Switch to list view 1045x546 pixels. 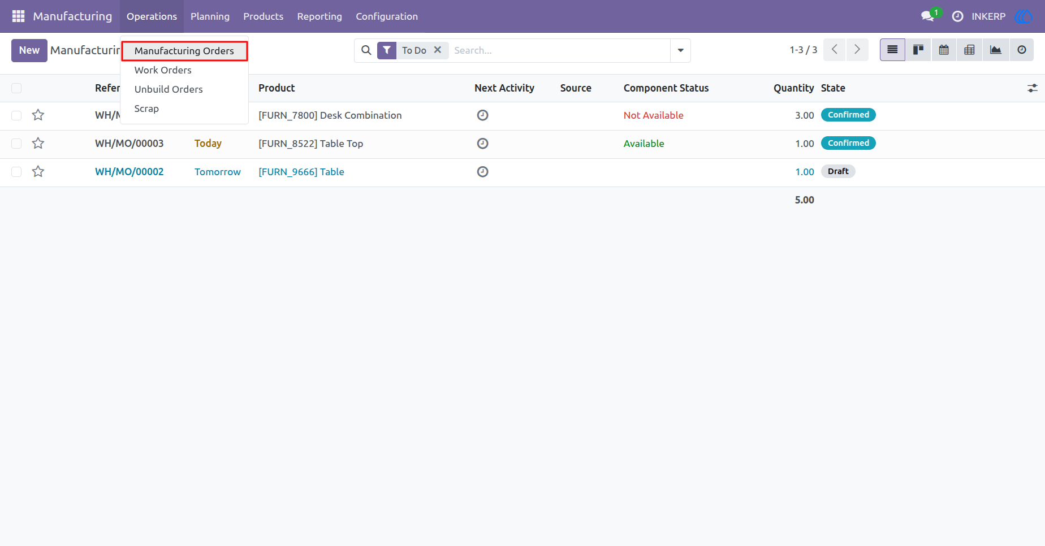[892, 50]
